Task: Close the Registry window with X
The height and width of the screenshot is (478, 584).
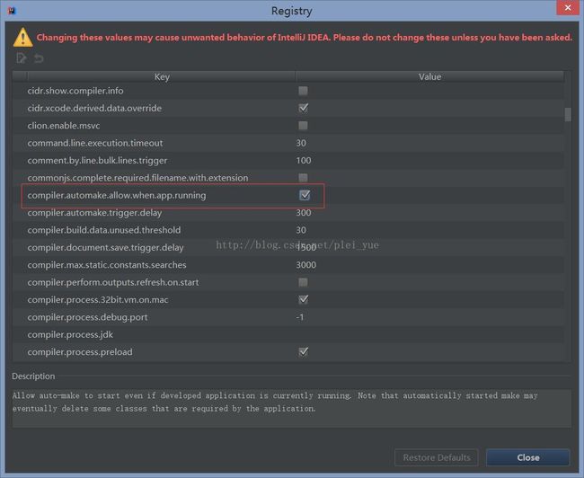Action: tap(568, 8)
